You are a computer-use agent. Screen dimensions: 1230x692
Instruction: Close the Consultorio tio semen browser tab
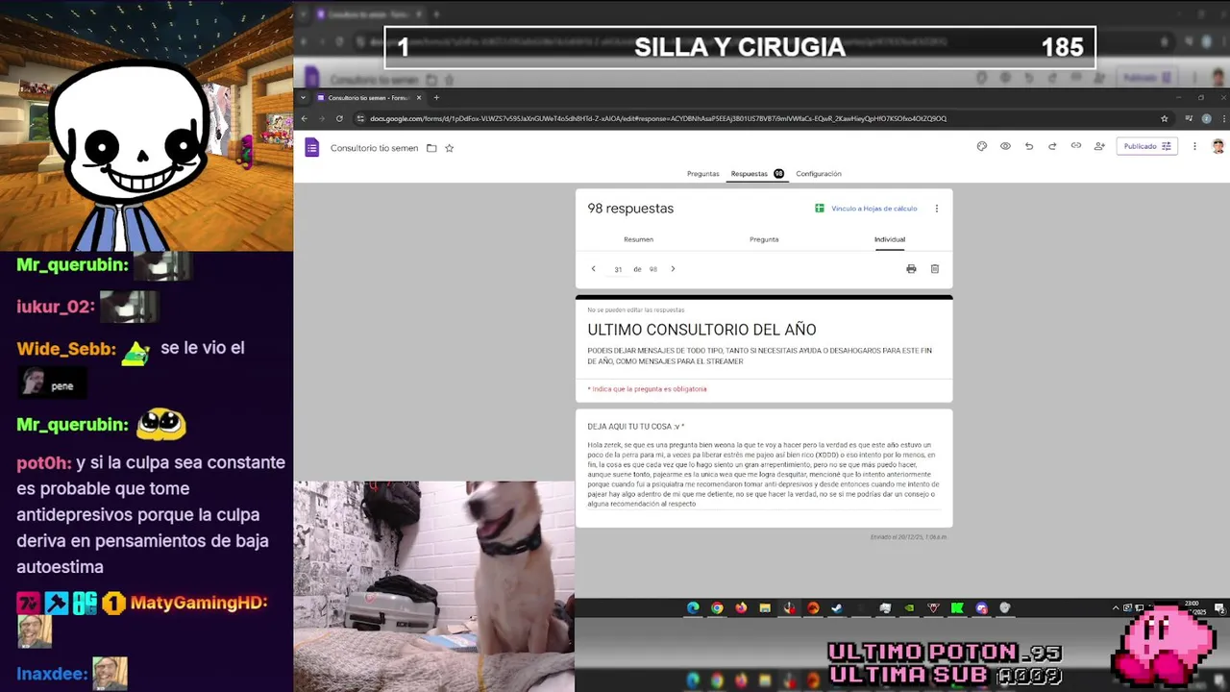(418, 97)
